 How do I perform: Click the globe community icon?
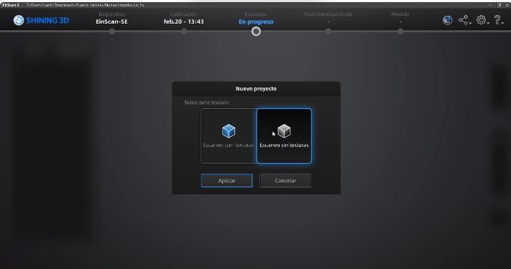point(448,20)
